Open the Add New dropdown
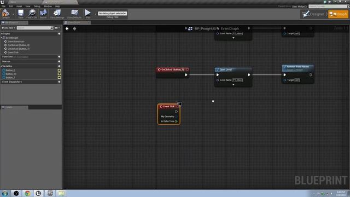The height and width of the screenshot is (197, 350). point(9,28)
